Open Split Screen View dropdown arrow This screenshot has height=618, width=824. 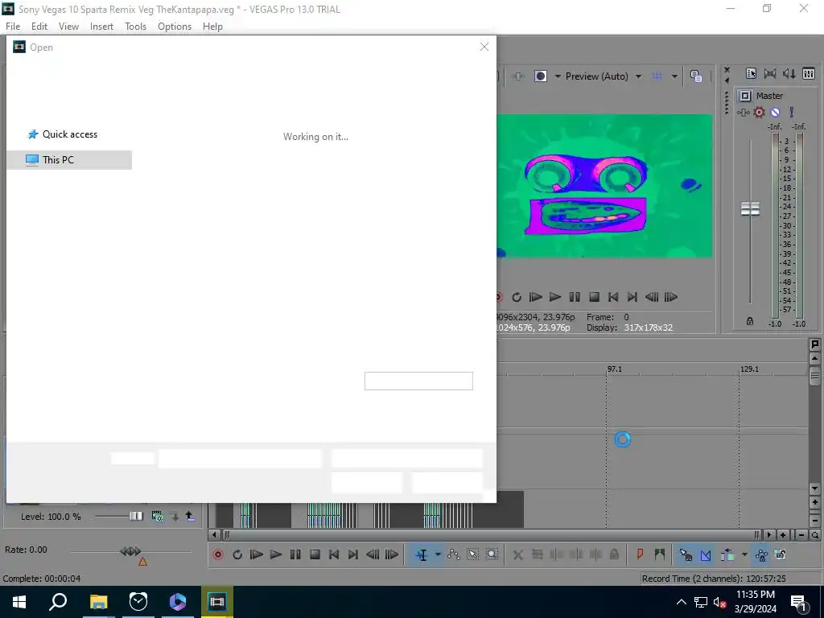pyautogui.click(x=558, y=76)
